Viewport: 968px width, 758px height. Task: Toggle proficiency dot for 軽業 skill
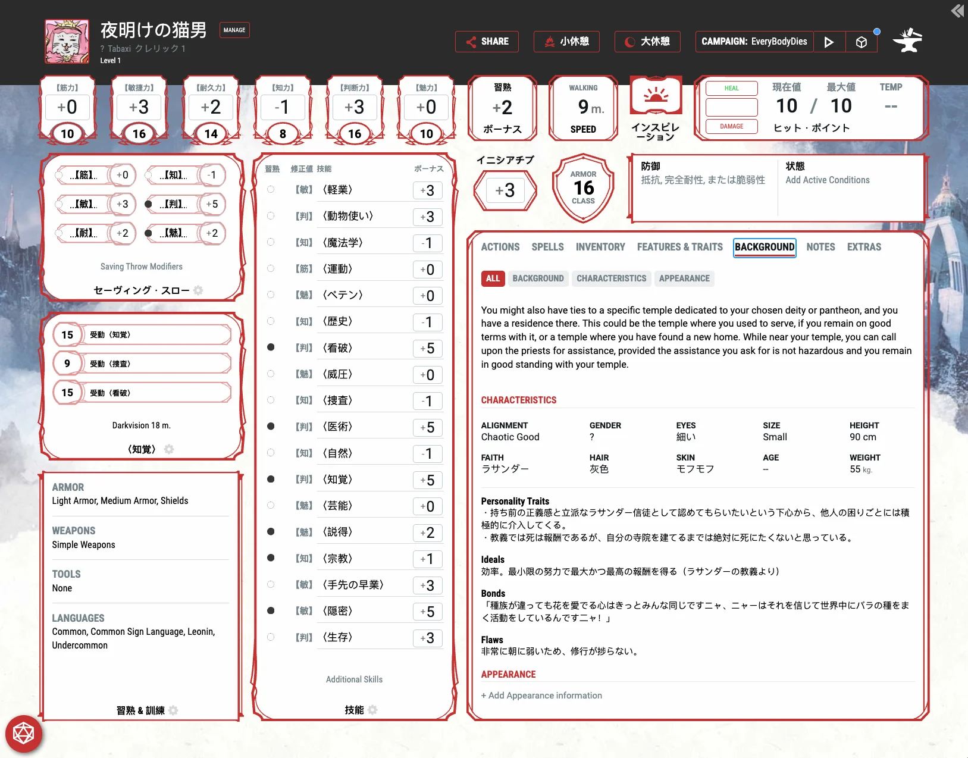pos(271,190)
